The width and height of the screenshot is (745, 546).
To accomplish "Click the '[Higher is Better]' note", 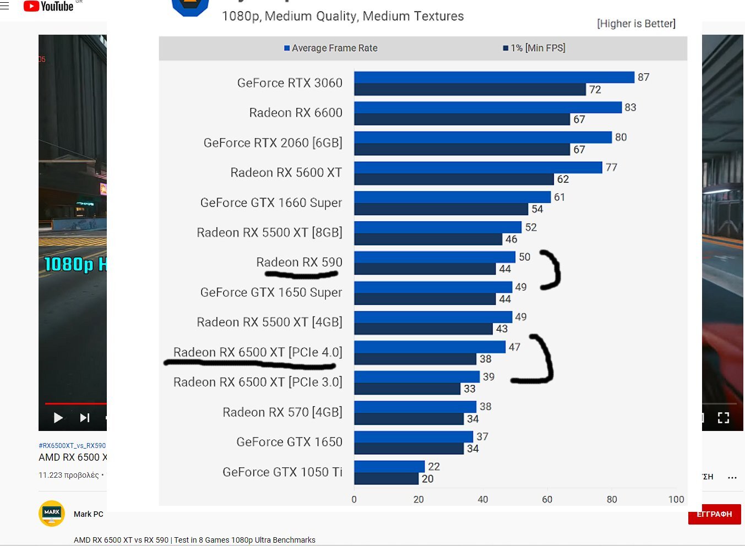I will [636, 24].
